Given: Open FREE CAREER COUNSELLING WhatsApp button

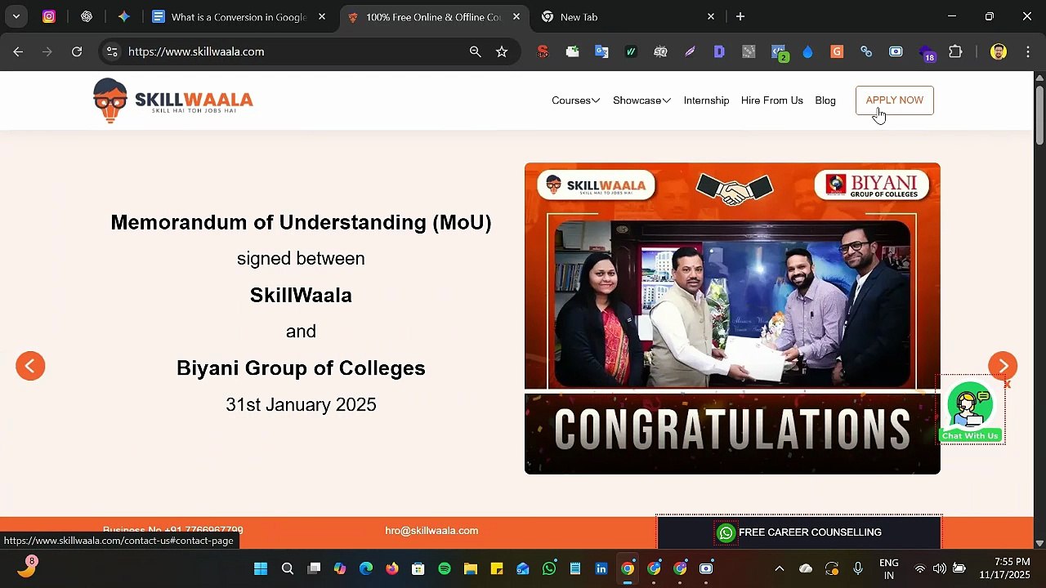Looking at the screenshot, I should (799, 532).
